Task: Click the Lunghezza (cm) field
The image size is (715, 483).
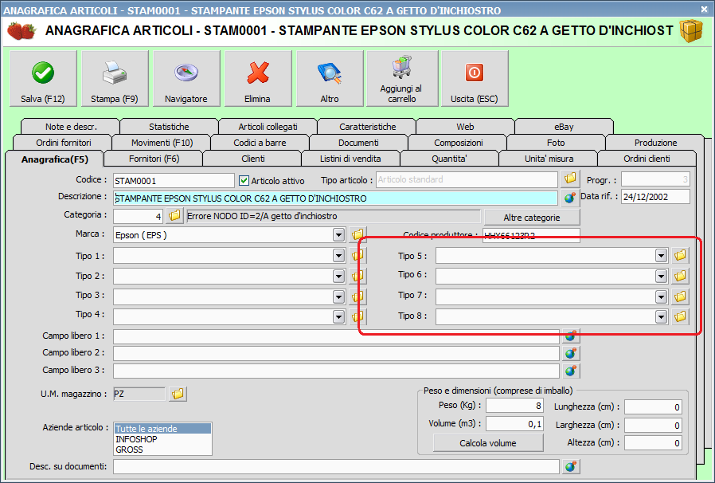Action: click(653, 406)
